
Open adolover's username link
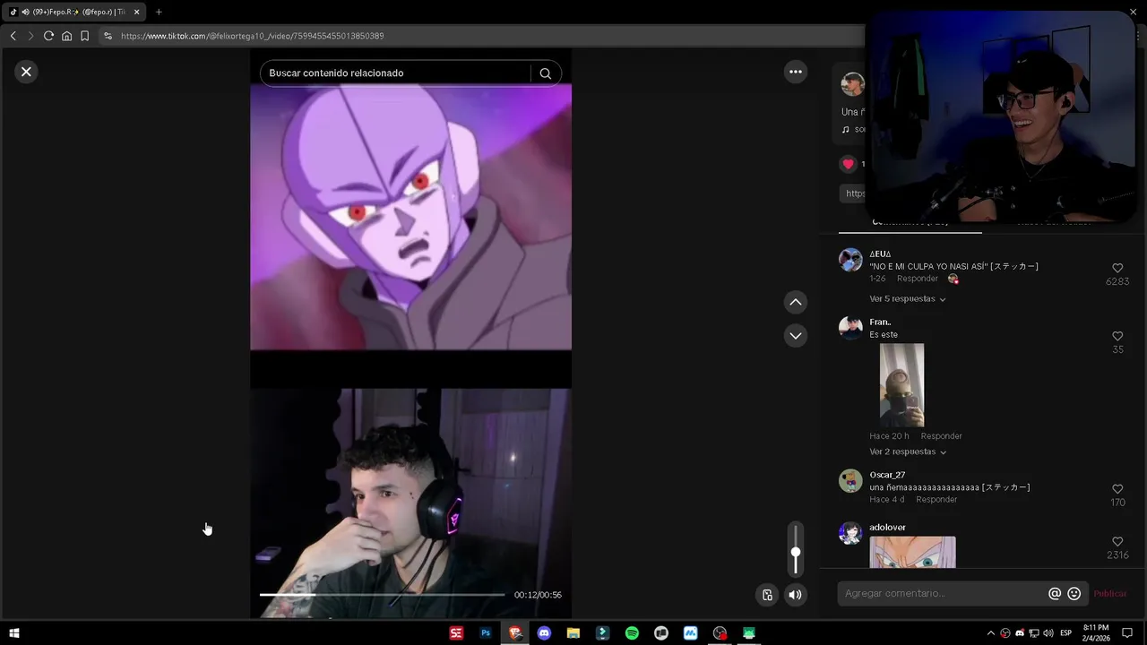[x=887, y=528]
